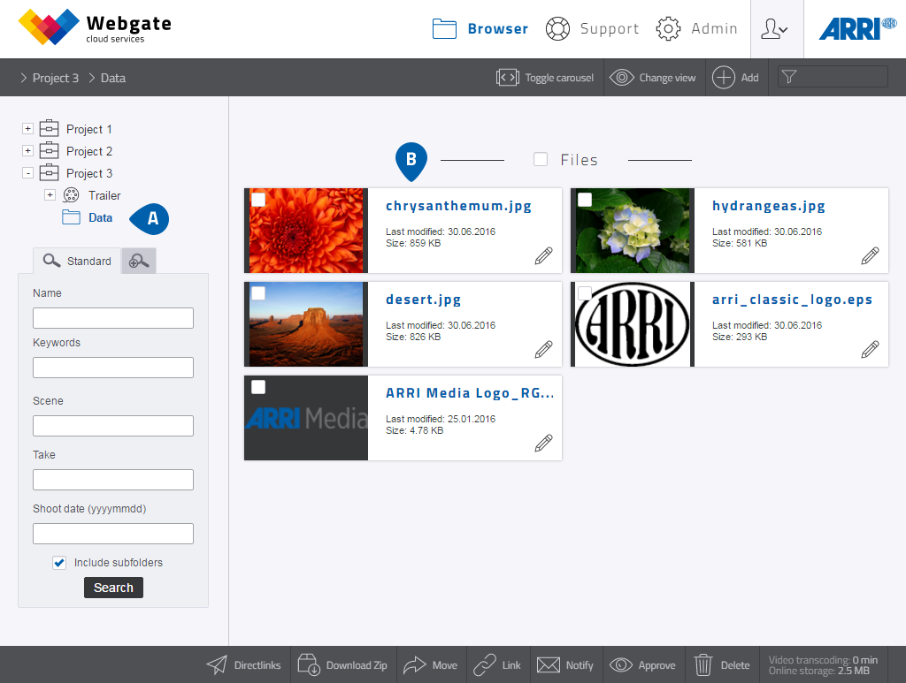Uncheck Include subfolders checkbox
The height and width of the screenshot is (683, 906).
pyautogui.click(x=59, y=563)
